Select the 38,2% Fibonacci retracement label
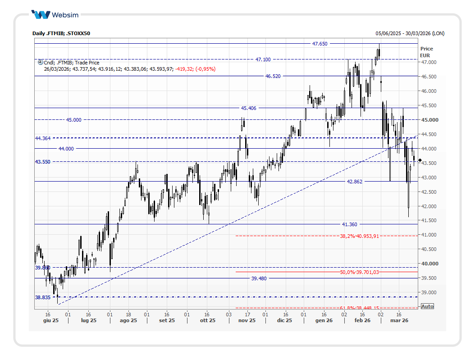475x360 pixels. pos(359,236)
